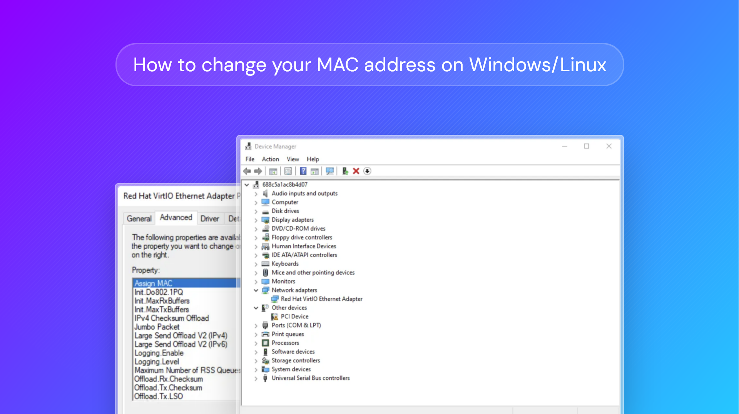Click the blue question mark Help icon

[303, 171]
